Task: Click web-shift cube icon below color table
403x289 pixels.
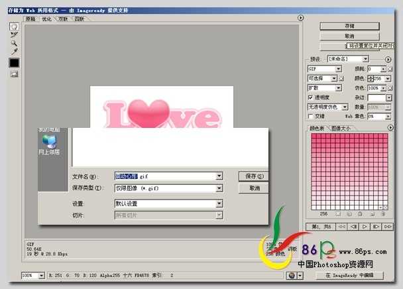Action: [349, 214]
